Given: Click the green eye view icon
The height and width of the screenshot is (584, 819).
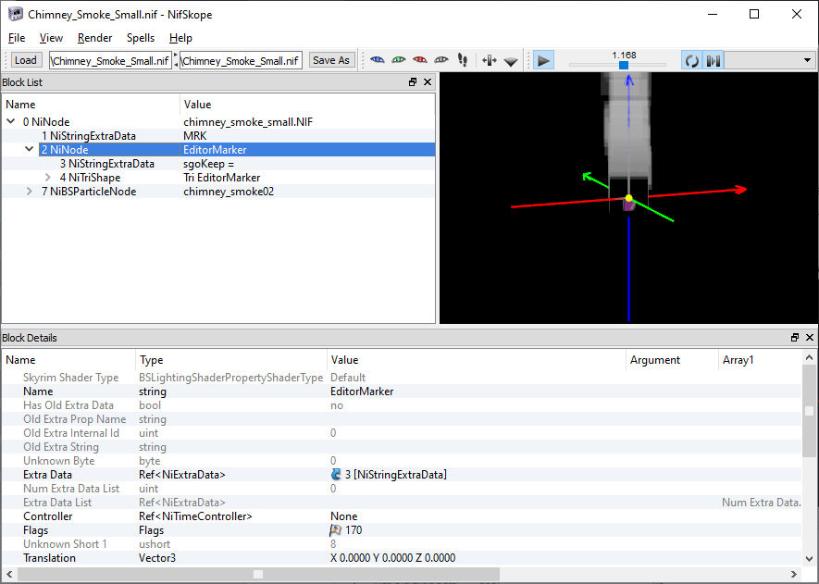Looking at the screenshot, I should (x=399, y=60).
